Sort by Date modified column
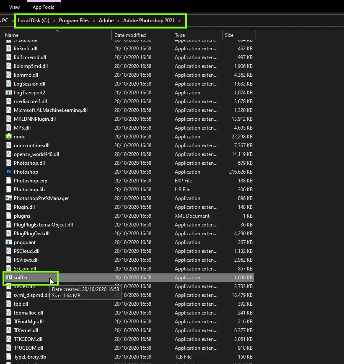 (130, 35)
